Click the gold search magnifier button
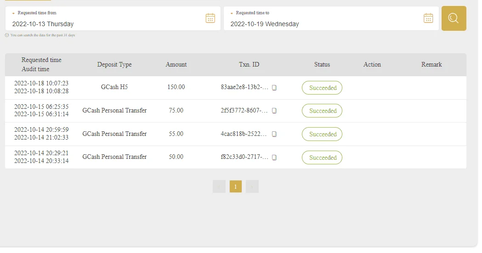Image resolution: width=482 pixels, height=253 pixels. coord(454,18)
